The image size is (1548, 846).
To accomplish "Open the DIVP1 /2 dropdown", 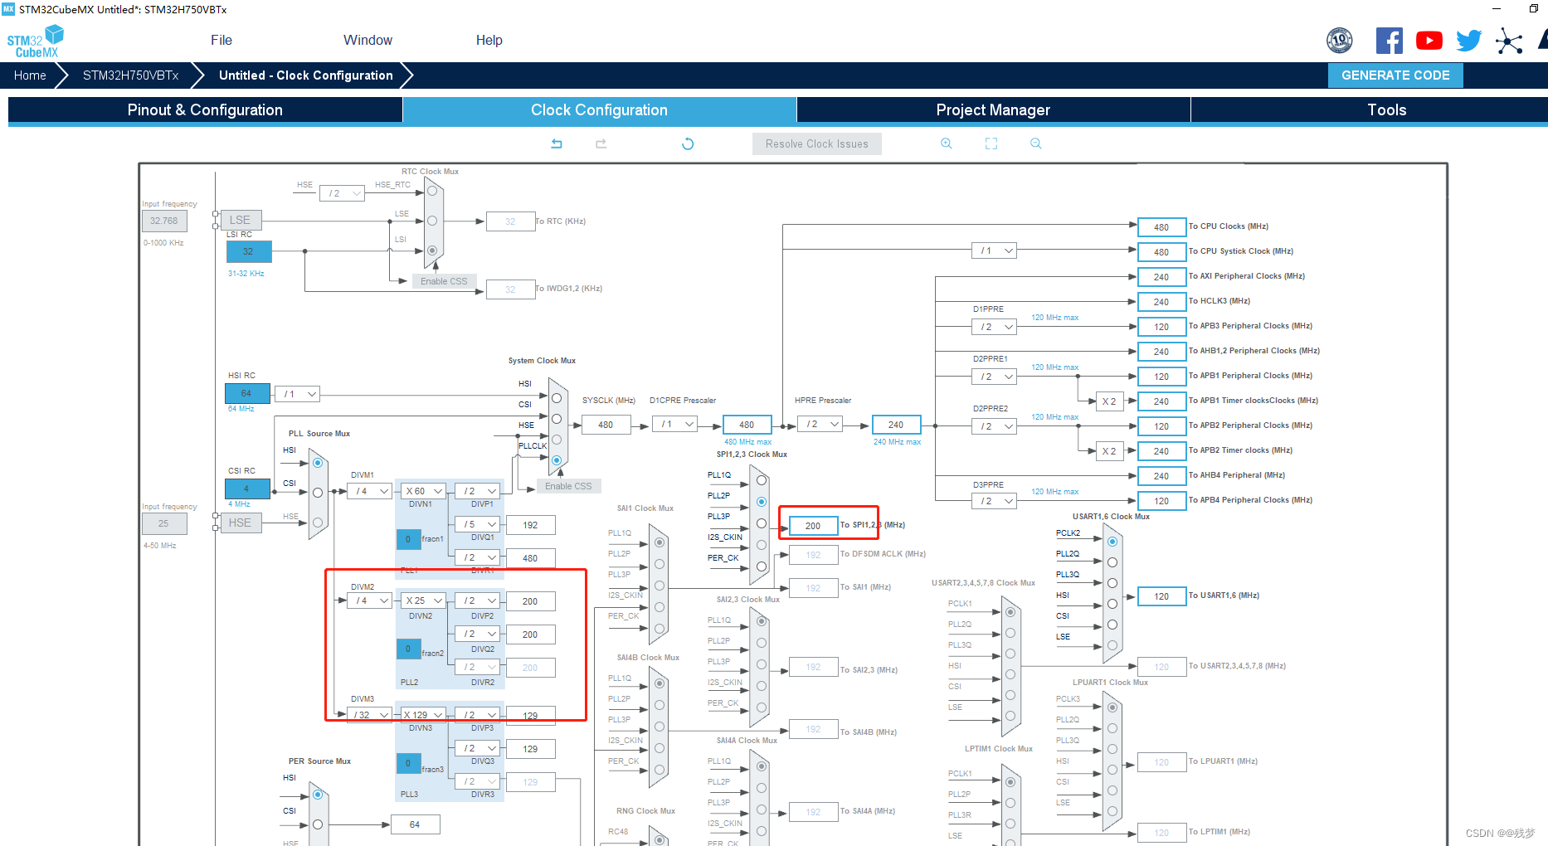I will 478,491.
